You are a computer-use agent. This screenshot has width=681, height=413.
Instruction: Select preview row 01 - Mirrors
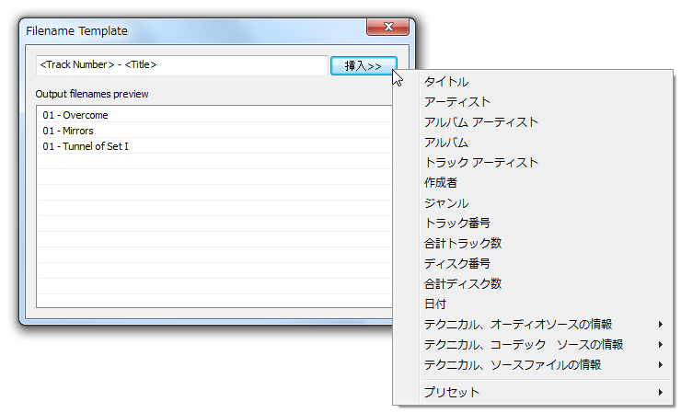tap(214, 131)
